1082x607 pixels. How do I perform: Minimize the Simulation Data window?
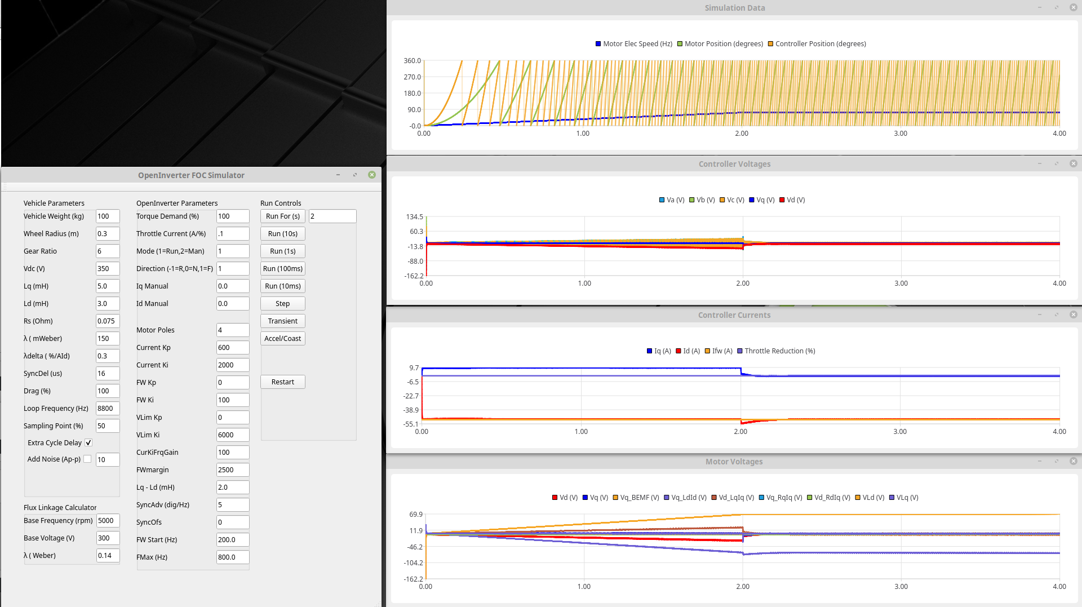coord(1040,8)
